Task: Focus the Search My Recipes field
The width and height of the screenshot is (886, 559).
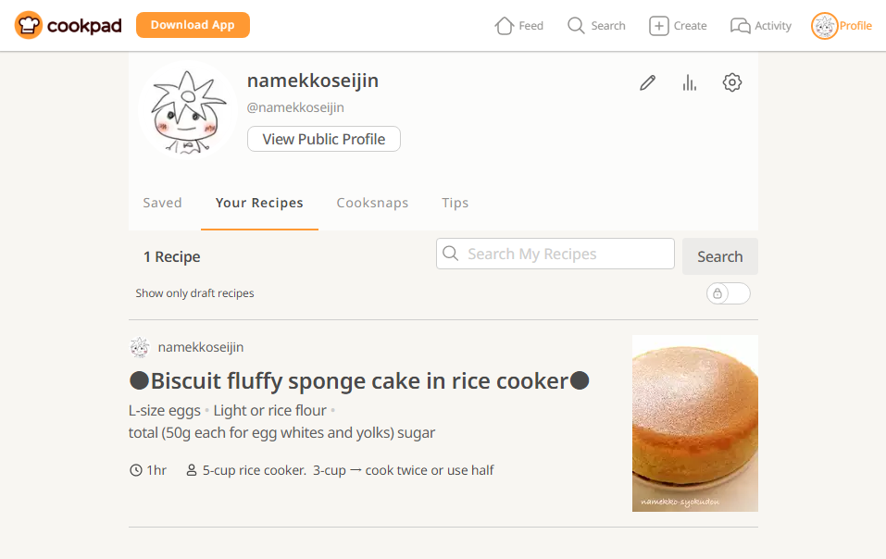Action: point(555,254)
